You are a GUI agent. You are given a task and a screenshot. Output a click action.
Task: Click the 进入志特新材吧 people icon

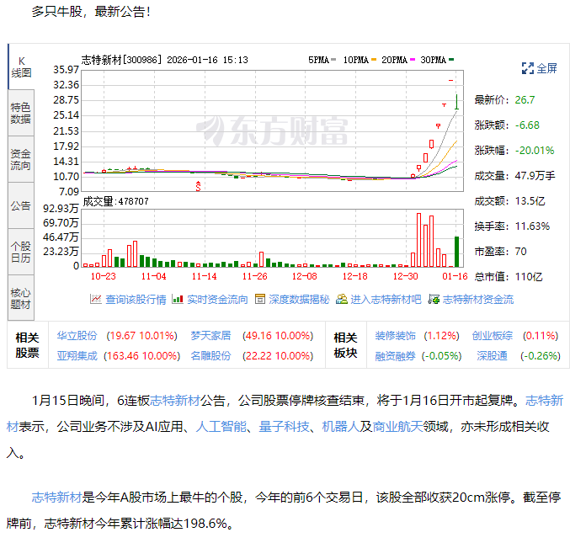(x=341, y=299)
